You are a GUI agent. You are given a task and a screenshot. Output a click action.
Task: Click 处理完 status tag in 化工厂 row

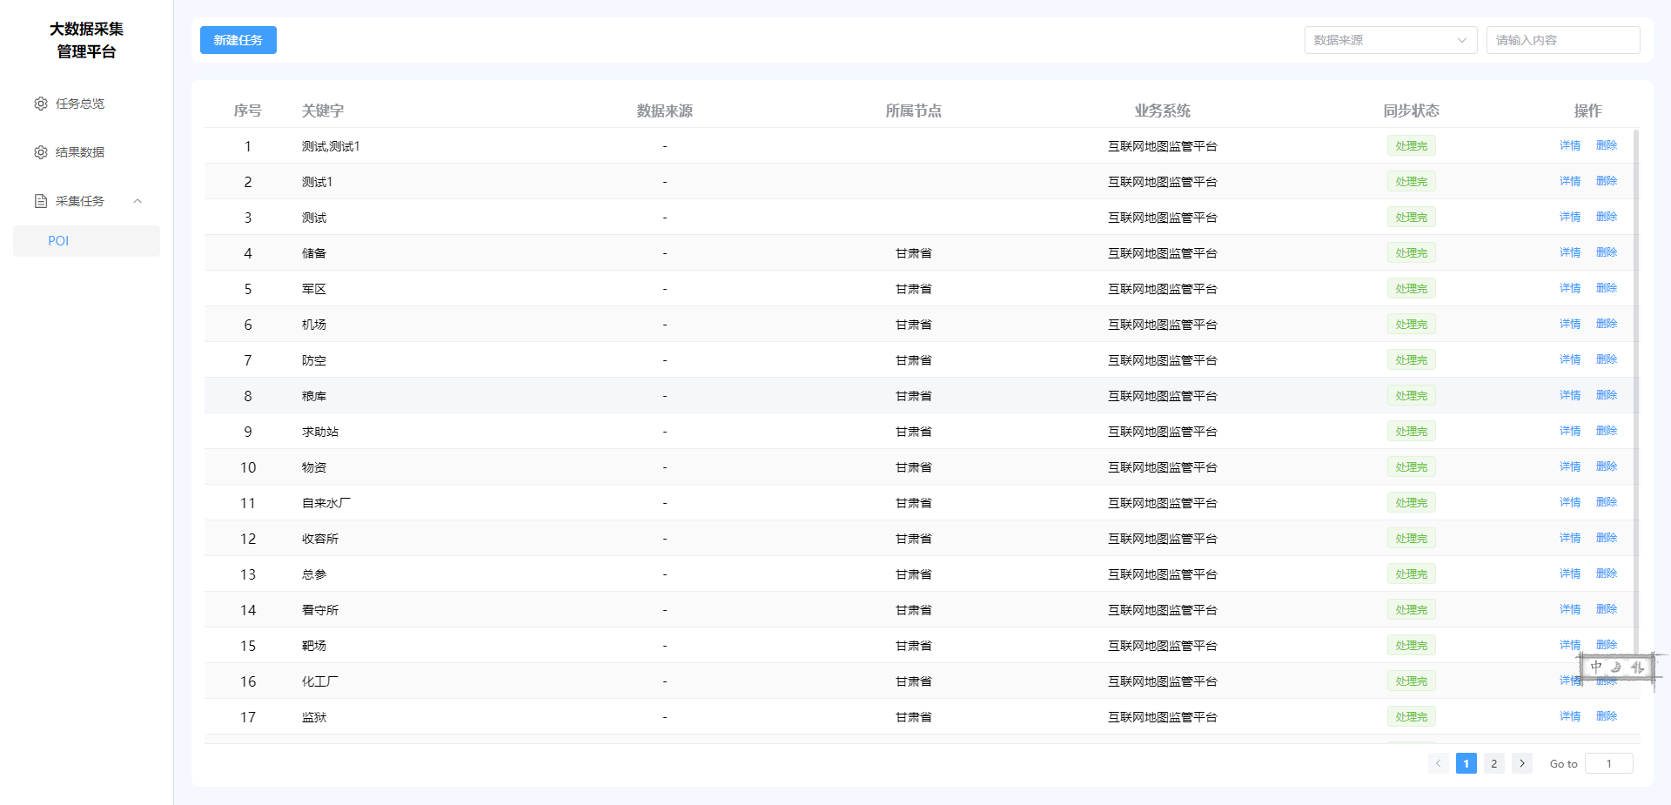tap(1411, 681)
